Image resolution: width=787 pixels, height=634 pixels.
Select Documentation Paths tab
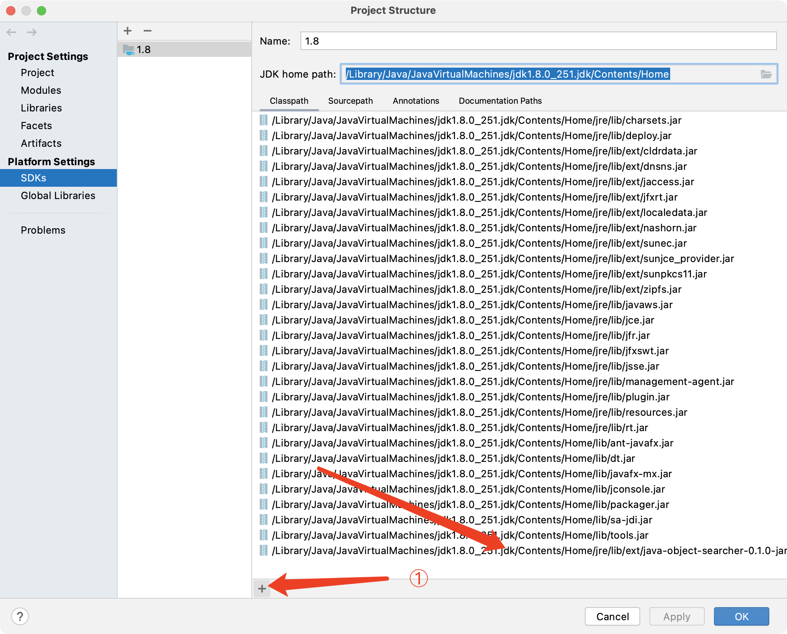click(501, 101)
